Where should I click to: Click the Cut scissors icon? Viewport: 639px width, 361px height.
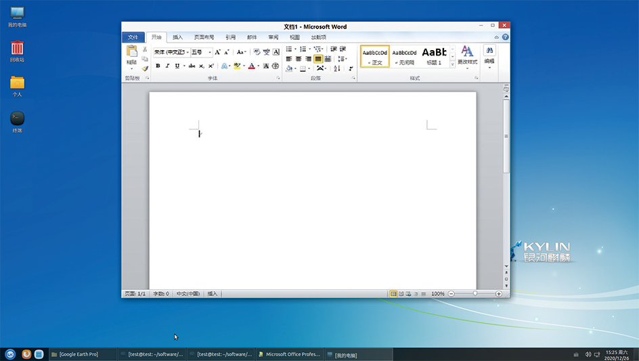coord(145,49)
